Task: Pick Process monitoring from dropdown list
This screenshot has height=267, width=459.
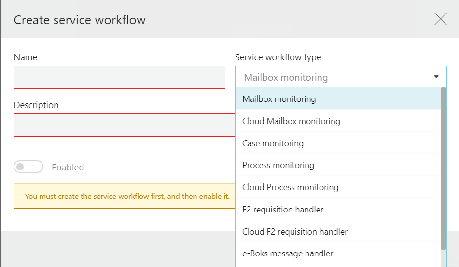Action: (338, 166)
